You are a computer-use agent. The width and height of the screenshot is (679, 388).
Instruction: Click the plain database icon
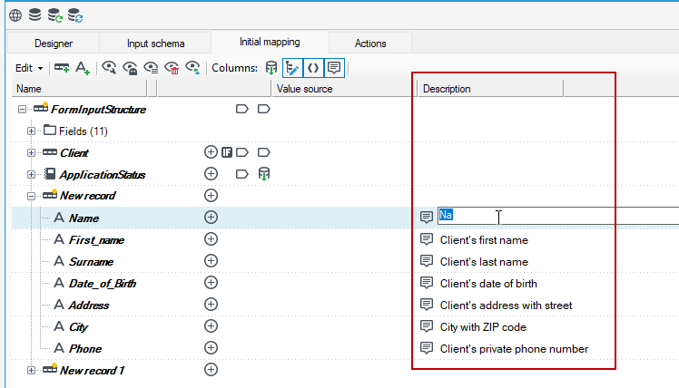34,15
